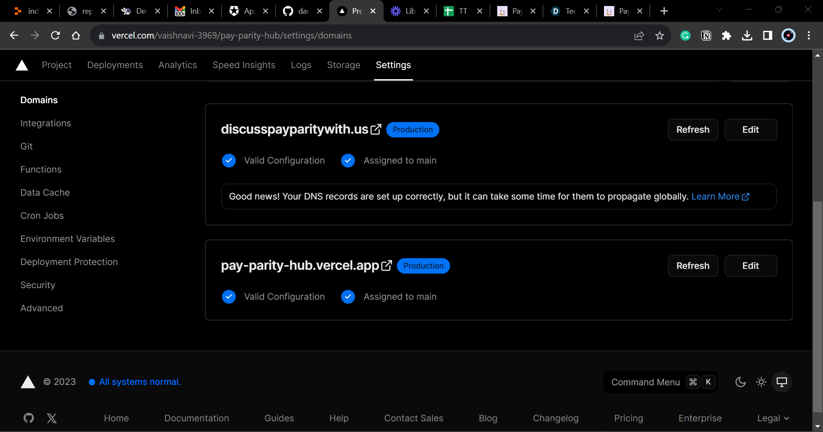Image resolution: width=823 pixels, height=432 pixels.
Task: Click the Vercel triangle logo in navbar
Action: [x=22, y=65]
